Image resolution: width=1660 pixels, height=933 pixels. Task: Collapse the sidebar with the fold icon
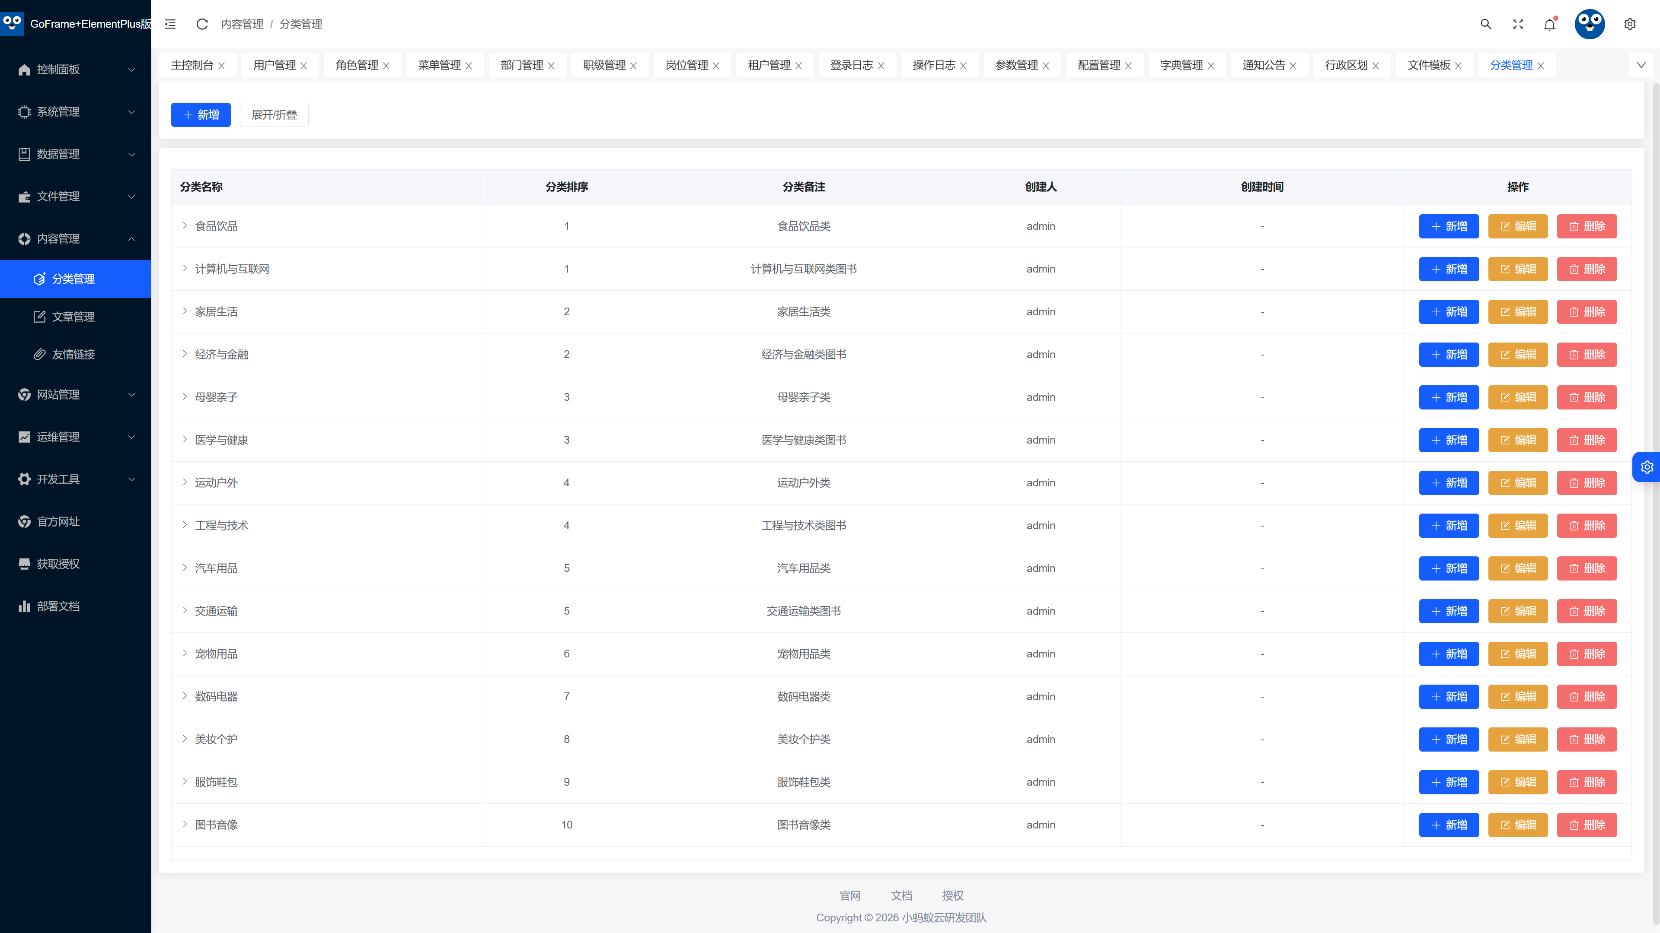pos(170,24)
